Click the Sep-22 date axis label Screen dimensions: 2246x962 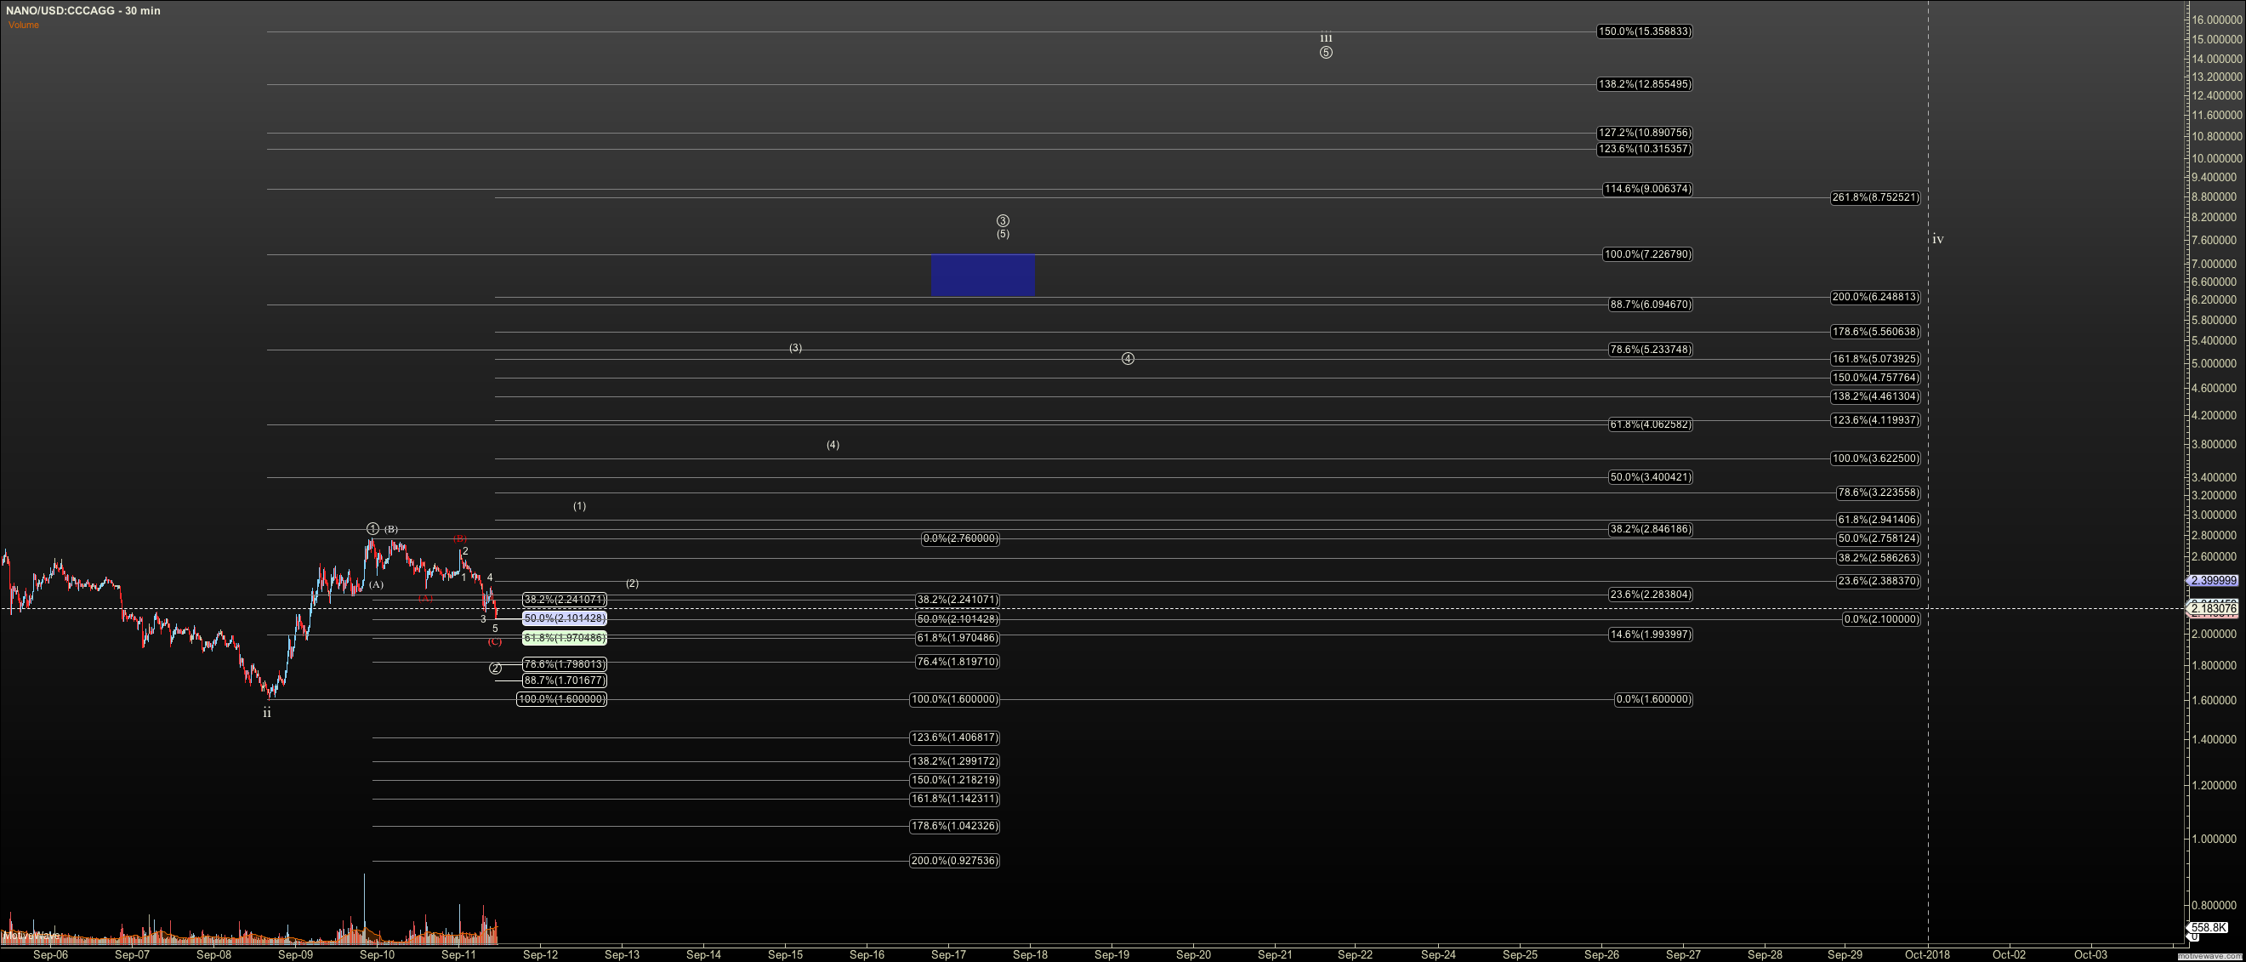(1355, 954)
